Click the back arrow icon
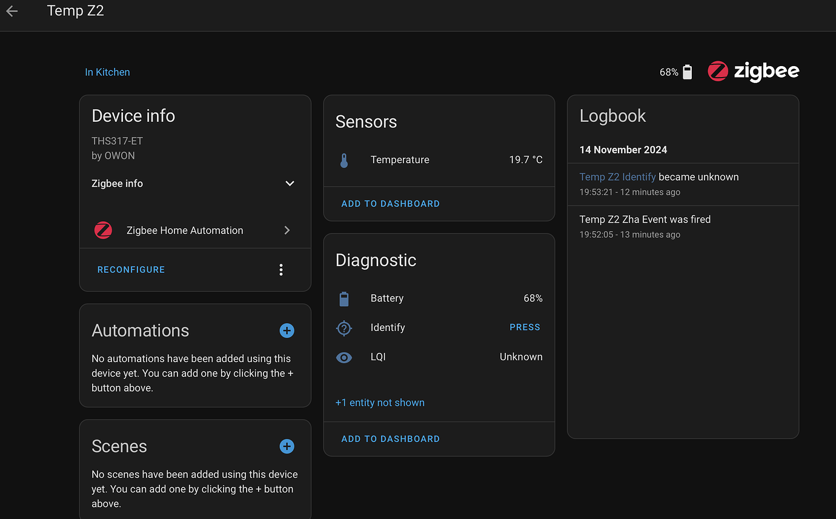836x519 pixels. (12, 11)
